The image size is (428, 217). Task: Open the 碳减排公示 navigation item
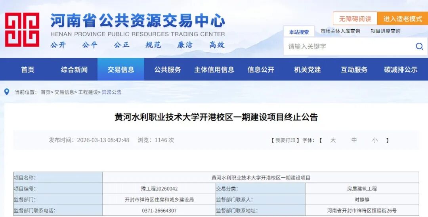point(401,70)
